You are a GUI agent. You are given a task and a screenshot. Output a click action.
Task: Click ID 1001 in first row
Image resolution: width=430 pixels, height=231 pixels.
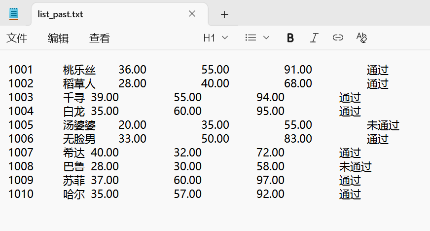[21, 70]
